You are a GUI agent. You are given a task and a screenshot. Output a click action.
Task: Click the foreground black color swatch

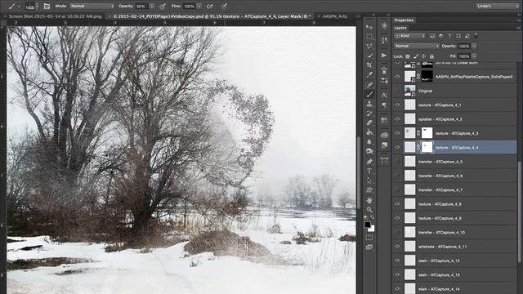coord(368,225)
